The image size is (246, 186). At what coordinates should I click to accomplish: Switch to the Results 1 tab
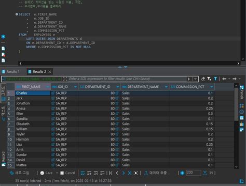(11, 72)
